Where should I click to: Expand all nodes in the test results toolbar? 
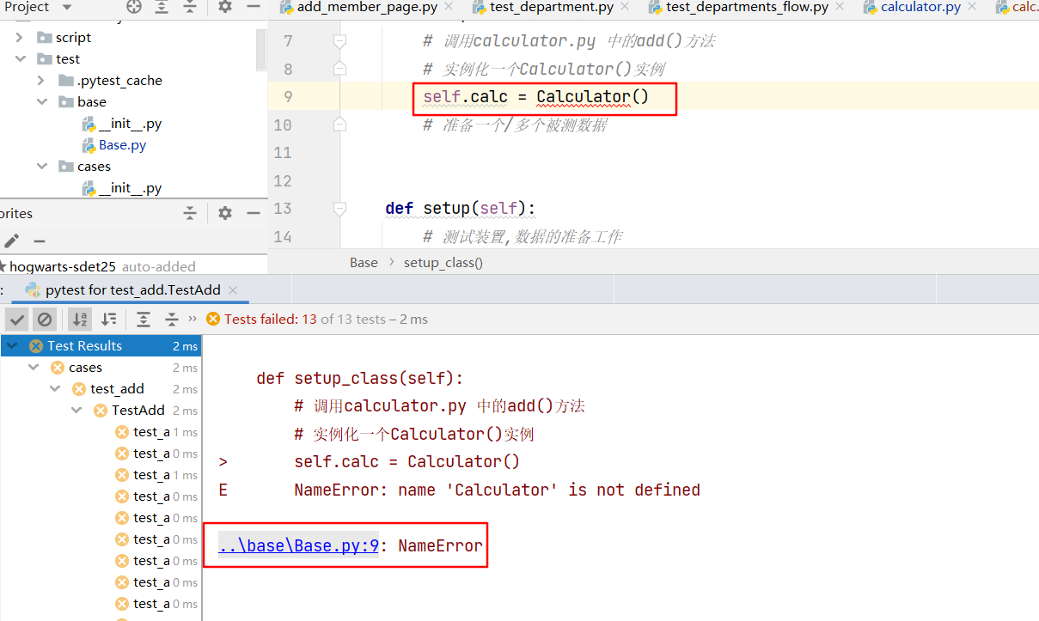[x=144, y=320]
